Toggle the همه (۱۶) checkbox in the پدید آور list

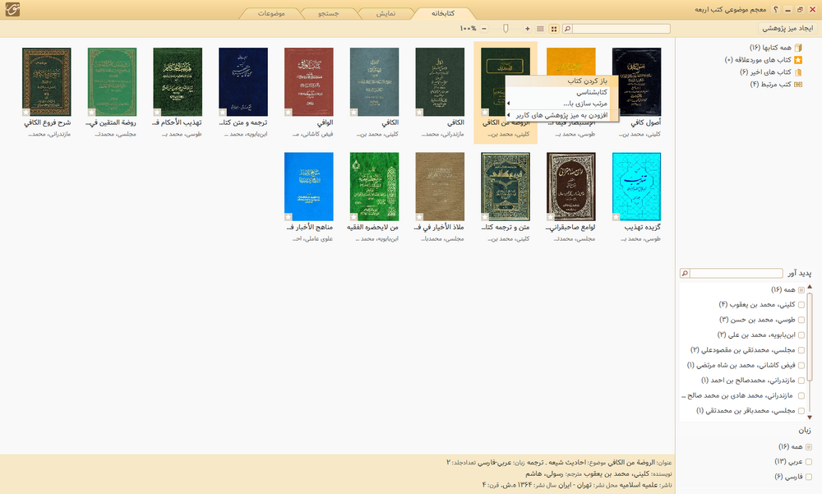tap(801, 290)
